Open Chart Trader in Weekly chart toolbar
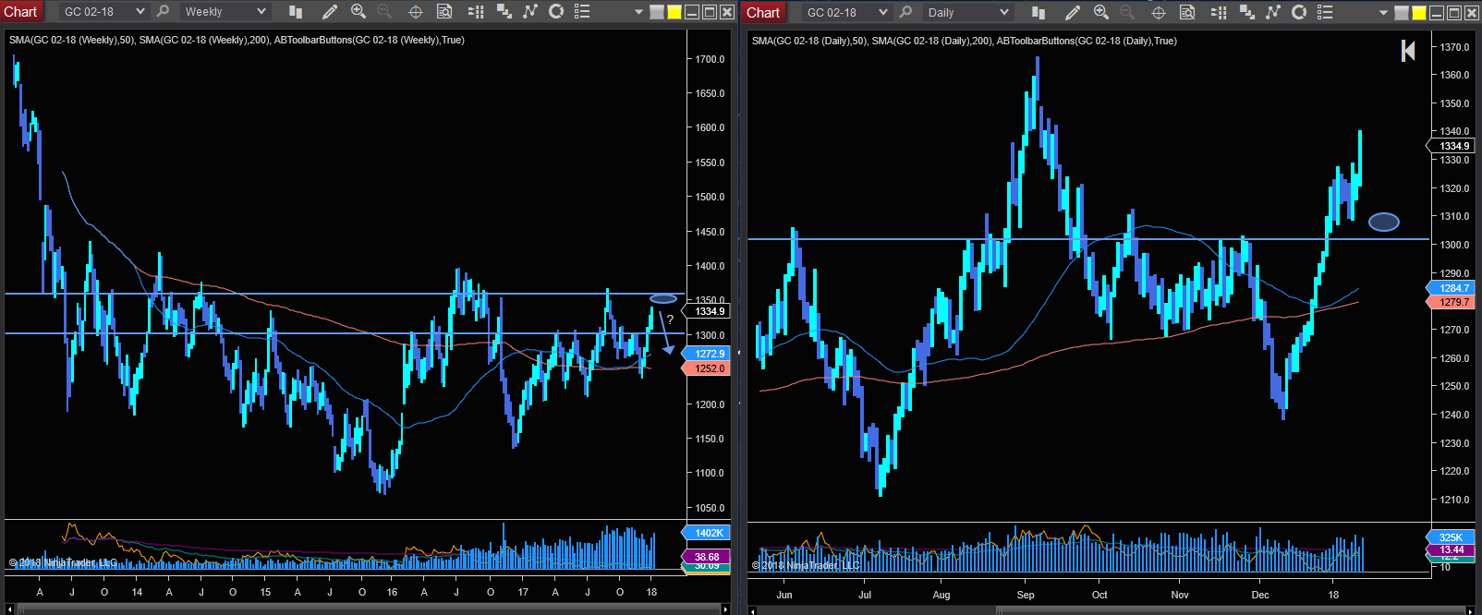 pos(476,12)
